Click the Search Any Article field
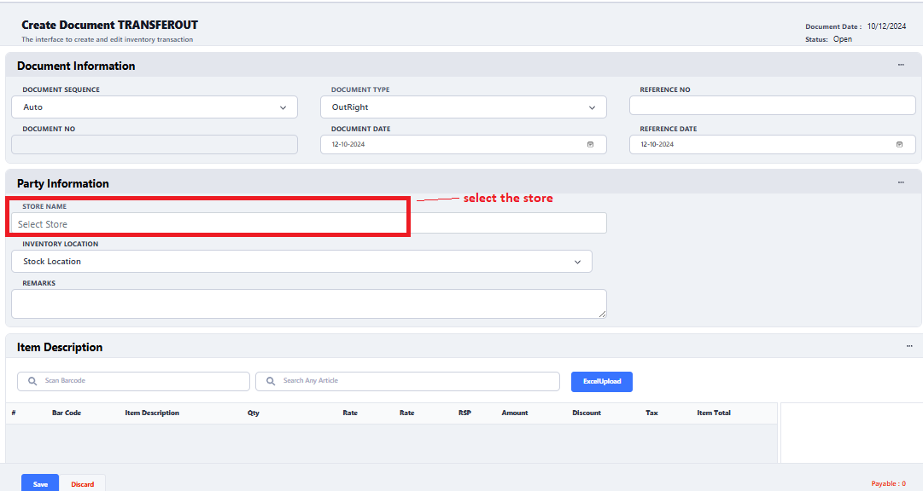This screenshot has width=923, height=491. point(414,381)
